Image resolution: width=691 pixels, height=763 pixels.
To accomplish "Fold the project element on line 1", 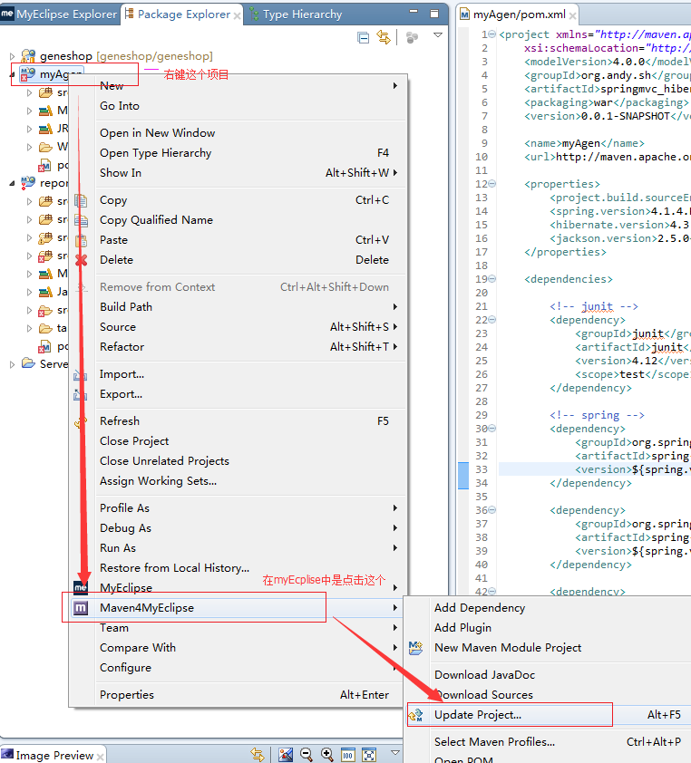I will tap(491, 34).
